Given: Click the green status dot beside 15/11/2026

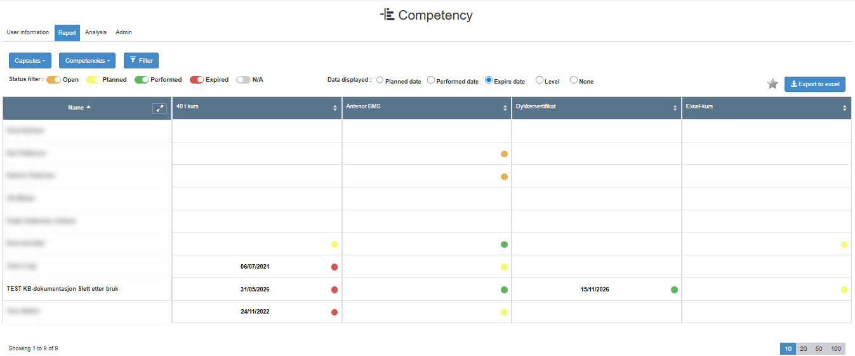Looking at the screenshot, I should 674,289.
